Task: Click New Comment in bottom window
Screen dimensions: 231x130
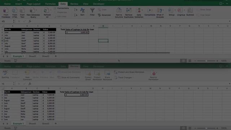Action: coord(27,75)
